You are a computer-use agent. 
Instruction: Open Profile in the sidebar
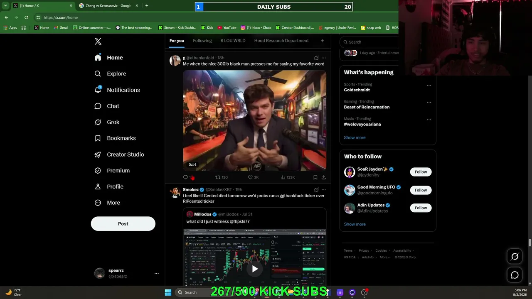109,187
